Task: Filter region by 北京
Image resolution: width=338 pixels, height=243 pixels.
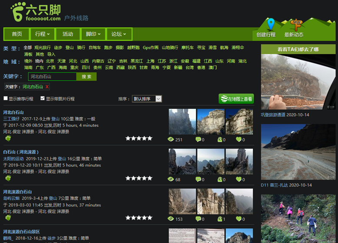Action: 50,61
